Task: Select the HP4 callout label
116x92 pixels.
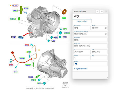Action: point(39,83)
